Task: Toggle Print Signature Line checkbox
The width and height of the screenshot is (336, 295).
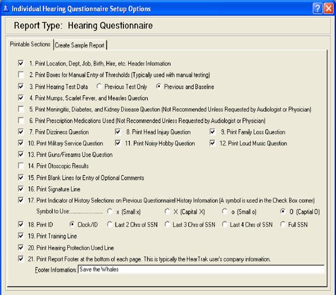Action: pyautogui.click(x=21, y=189)
